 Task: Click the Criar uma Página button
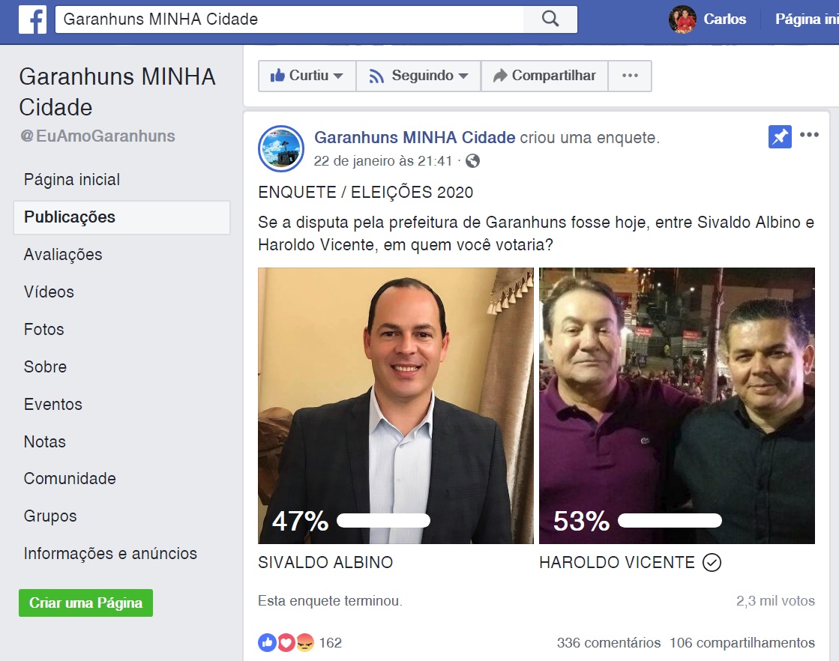tap(85, 603)
